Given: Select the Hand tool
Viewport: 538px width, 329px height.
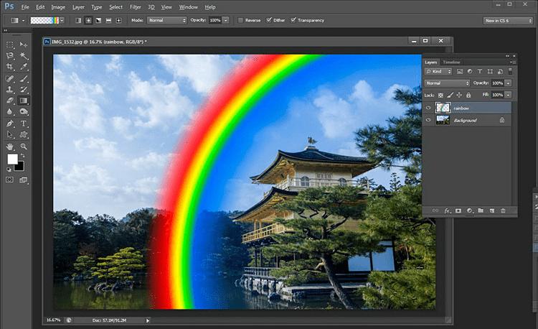Looking at the screenshot, I should coord(10,146).
